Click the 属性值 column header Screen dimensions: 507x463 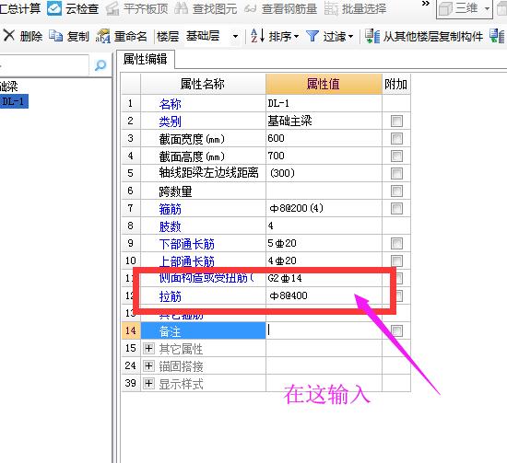click(x=324, y=84)
